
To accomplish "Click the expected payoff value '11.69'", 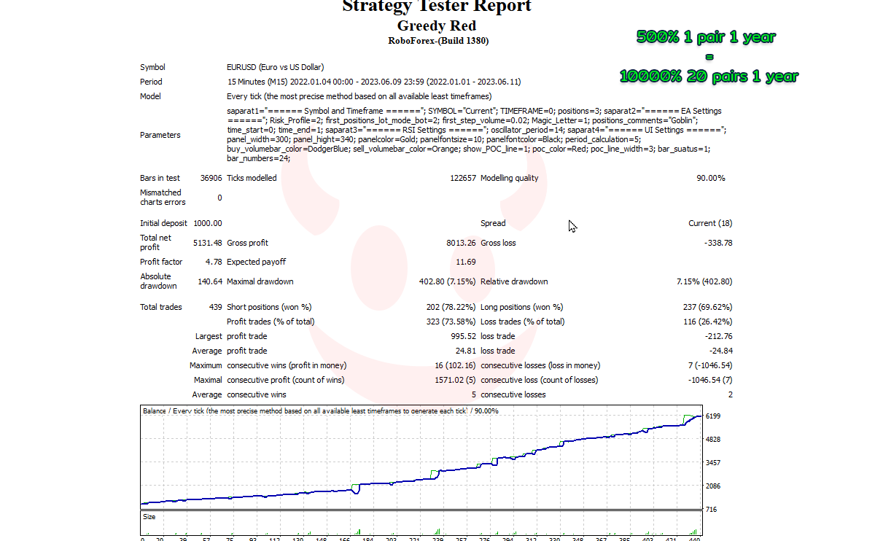I will 466,262.
